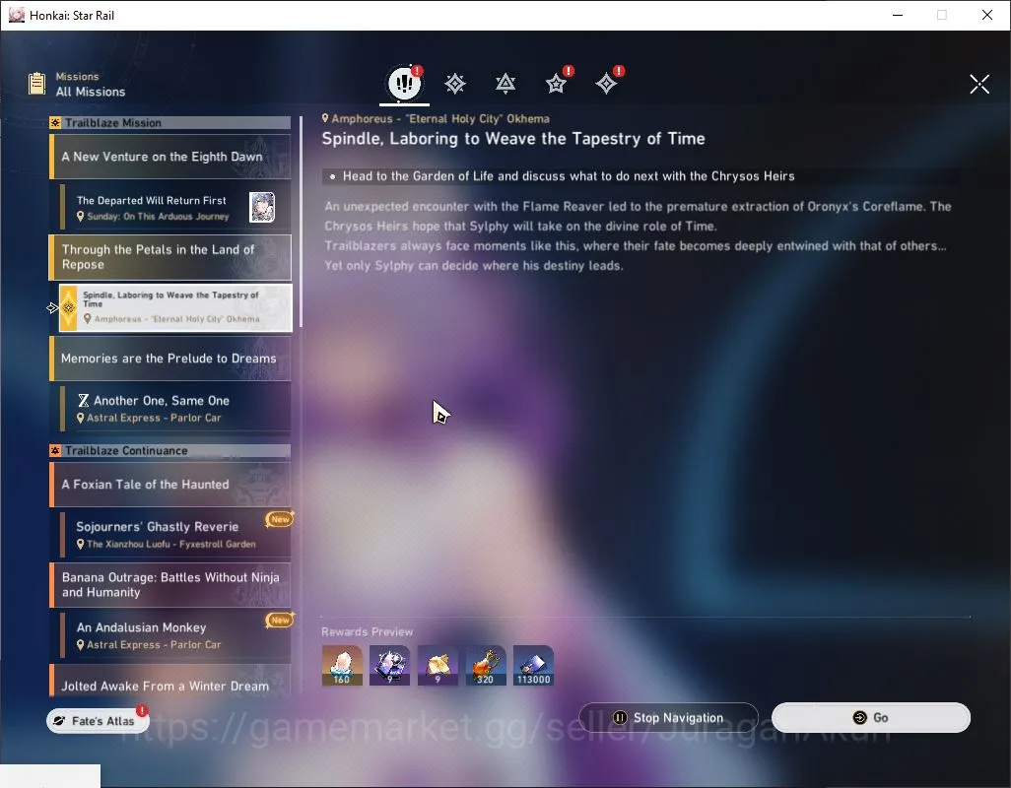This screenshot has width=1011, height=788.
Task: Select 'Jolted Awake From a Winter Dream'
Action: tap(170, 681)
